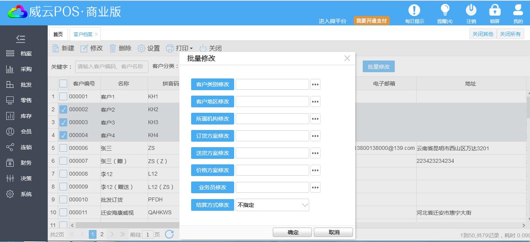Screen dimensions: 530x242
Task: Toggle the select-all checkbox in header
Action: (x=63, y=84)
